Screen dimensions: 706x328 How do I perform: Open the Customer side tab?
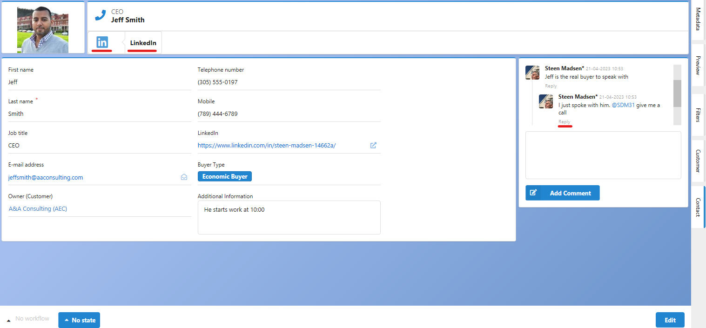point(698,161)
